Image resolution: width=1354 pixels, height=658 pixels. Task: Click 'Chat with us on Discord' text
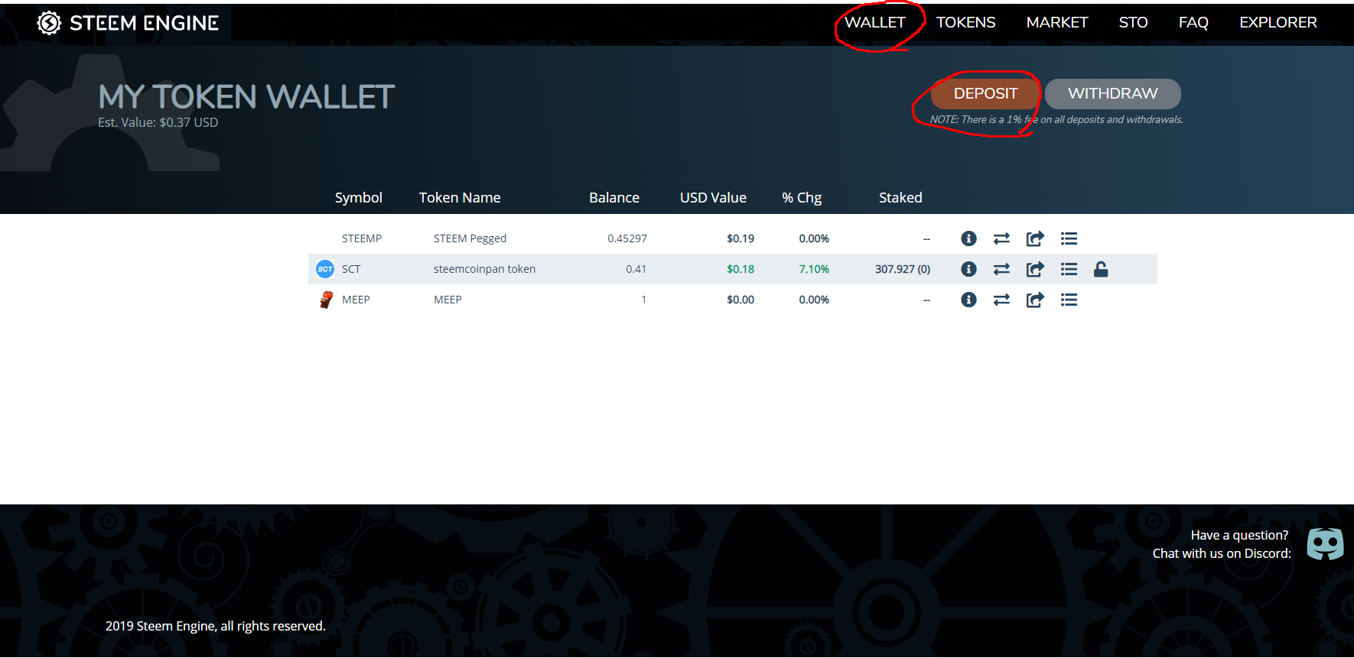[x=1222, y=553]
